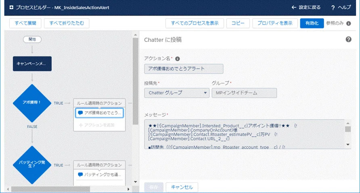The image size is (360, 193).
Task: Open すべてのプロセスを表示
Action: 195,23
